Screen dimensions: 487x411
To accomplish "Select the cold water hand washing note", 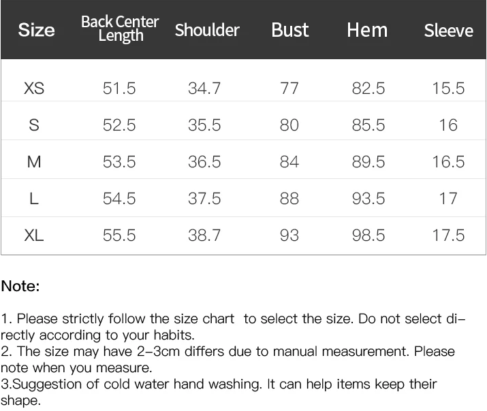I will [219, 392].
